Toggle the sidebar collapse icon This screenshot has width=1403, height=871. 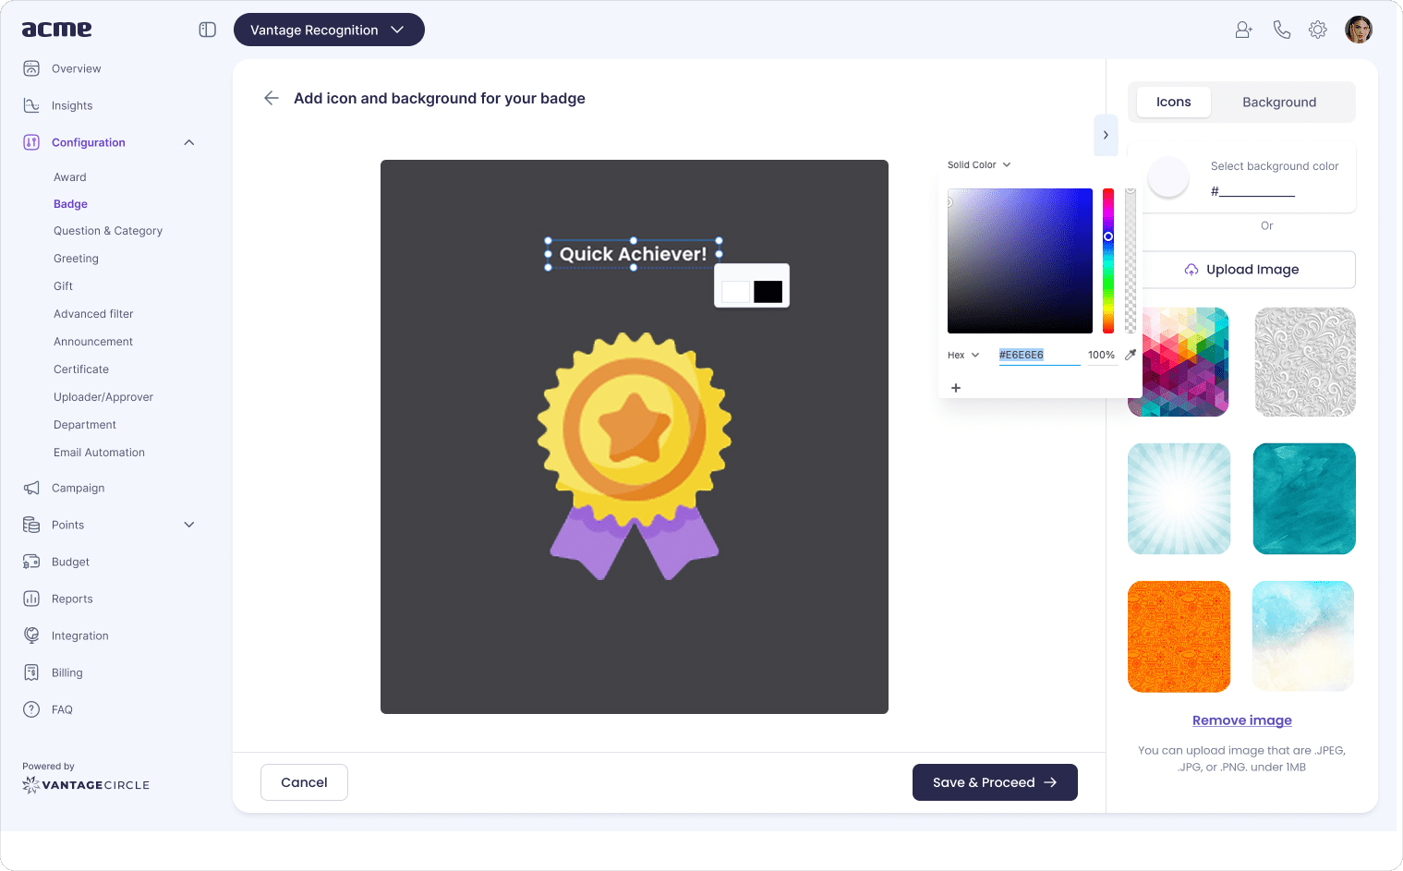click(x=208, y=30)
